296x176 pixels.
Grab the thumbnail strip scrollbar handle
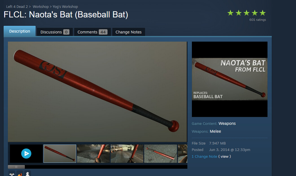[16, 167]
